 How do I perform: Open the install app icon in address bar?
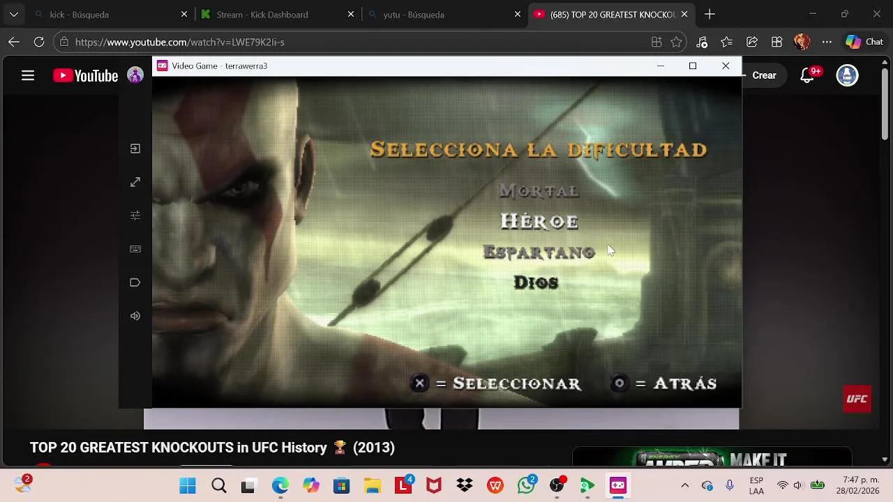coord(656,42)
